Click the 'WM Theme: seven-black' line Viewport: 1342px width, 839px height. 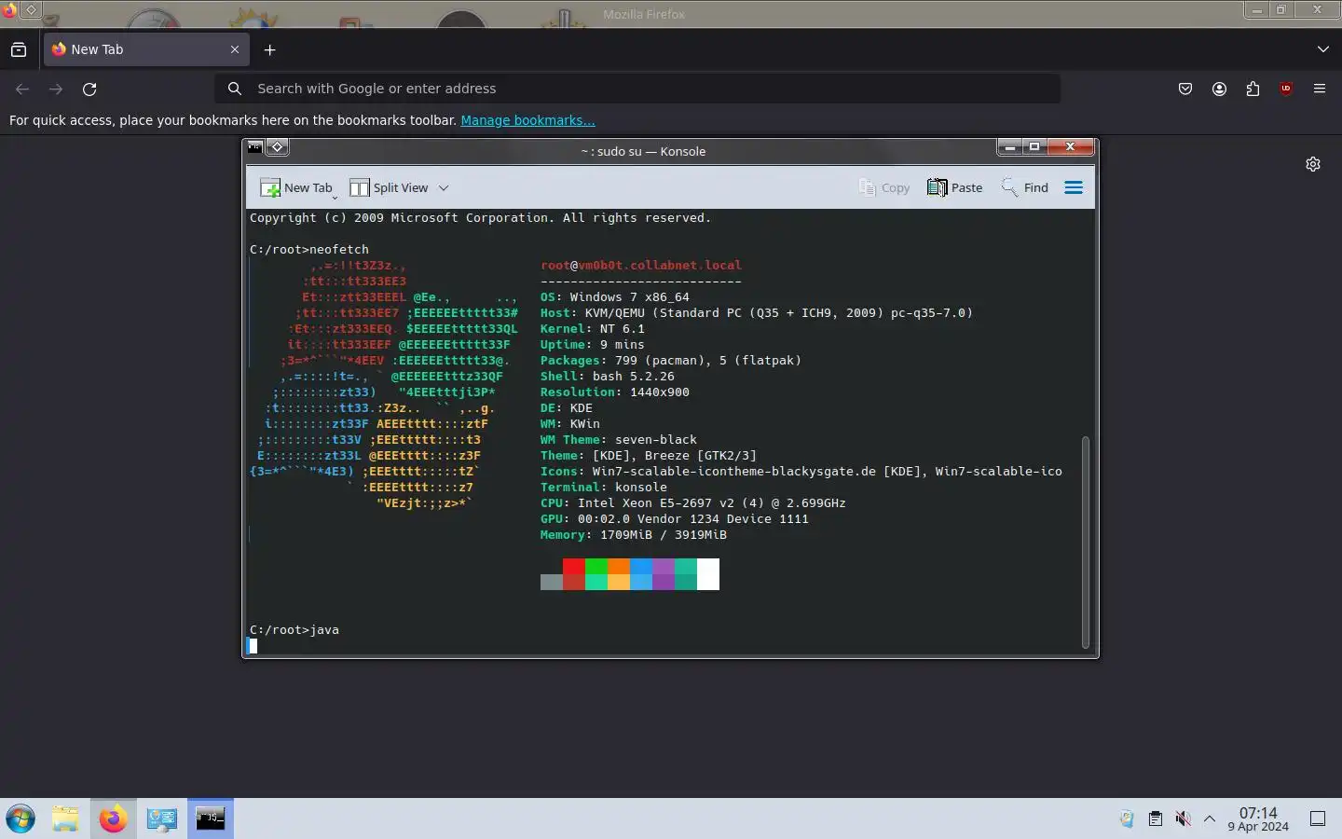pos(619,440)
